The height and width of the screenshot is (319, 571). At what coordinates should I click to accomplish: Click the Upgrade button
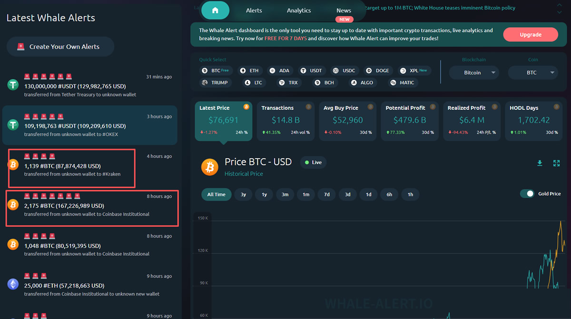531,35
